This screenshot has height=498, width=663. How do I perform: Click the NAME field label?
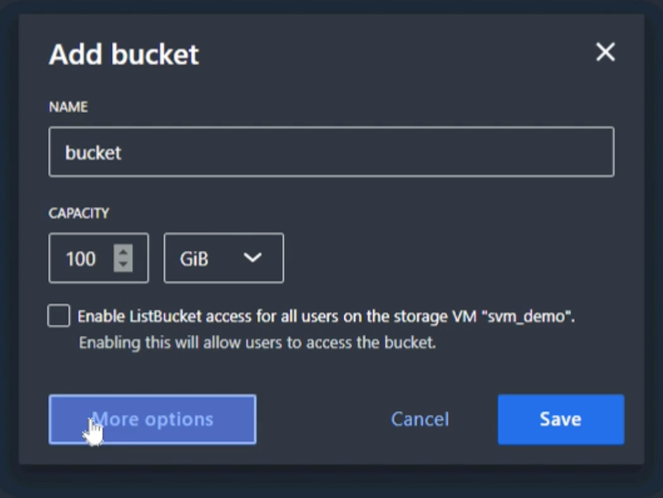(68, 107)
